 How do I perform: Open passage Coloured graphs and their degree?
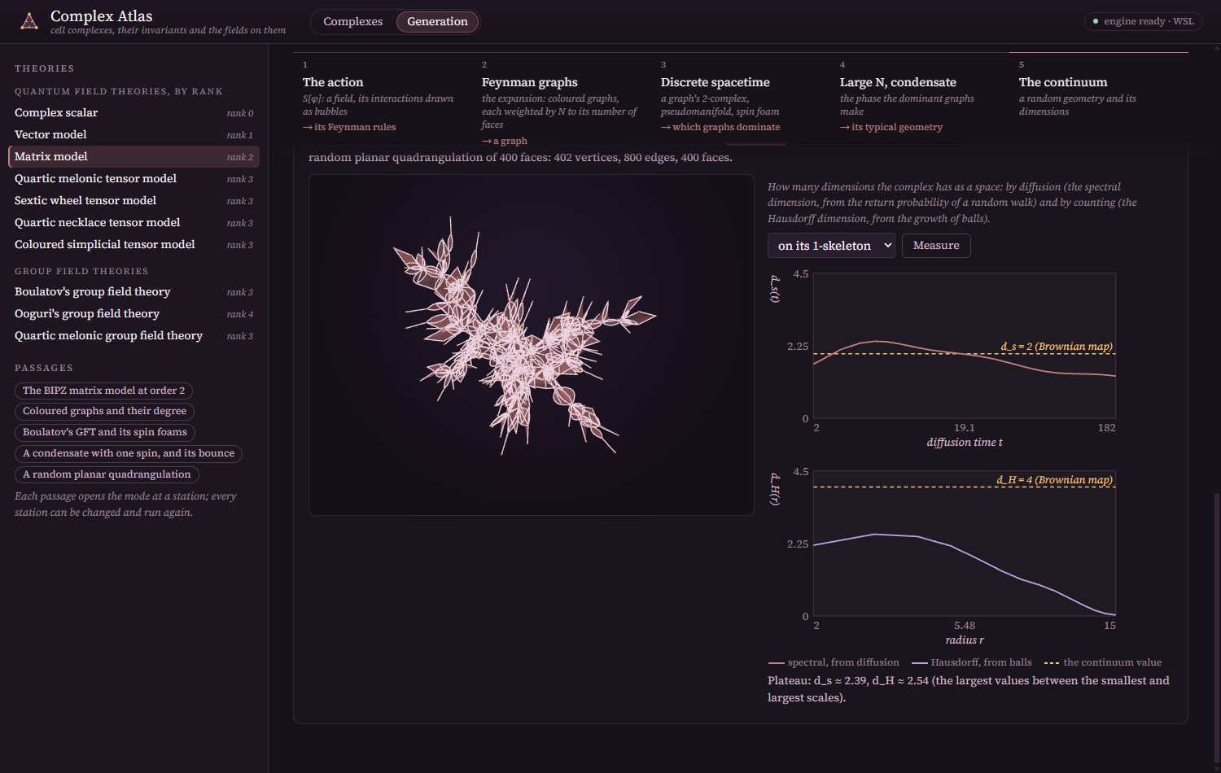pyautogui.click(x=105, y=412)
